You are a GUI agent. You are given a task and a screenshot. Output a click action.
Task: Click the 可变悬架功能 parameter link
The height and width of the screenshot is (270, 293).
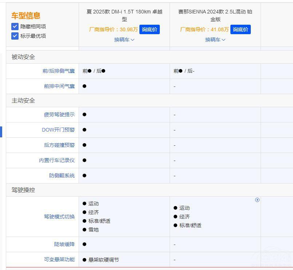(59, 259)
